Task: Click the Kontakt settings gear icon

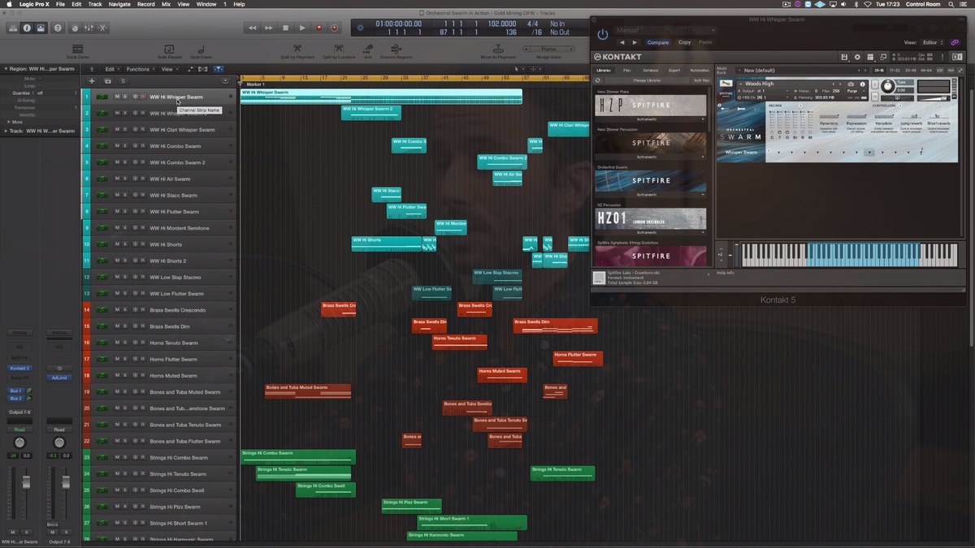Action: 857,57
